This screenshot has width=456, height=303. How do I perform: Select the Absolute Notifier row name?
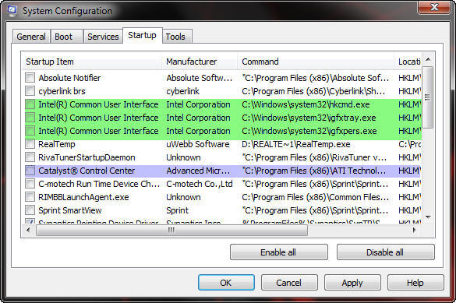pos(70,78)
